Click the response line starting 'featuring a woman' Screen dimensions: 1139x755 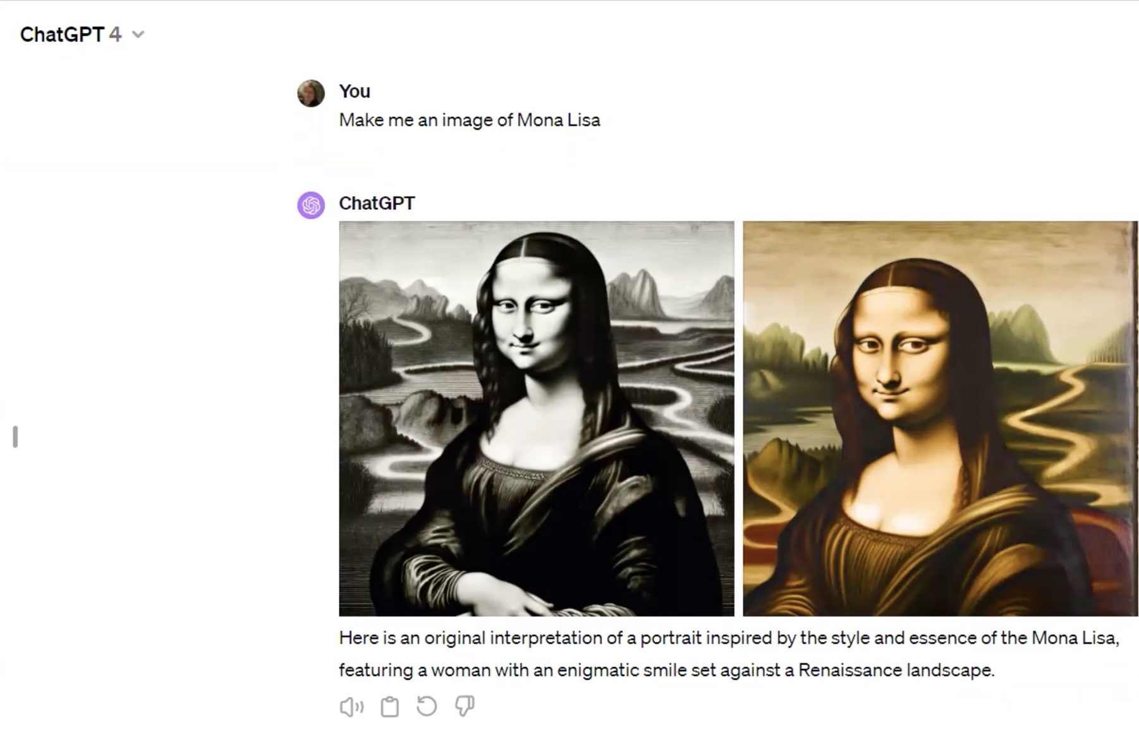[x=667, y=670]
